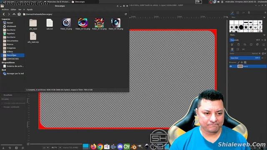Launch Firefox from the dock
Viewport: 267px width, 150px height.
pos(93,147)
